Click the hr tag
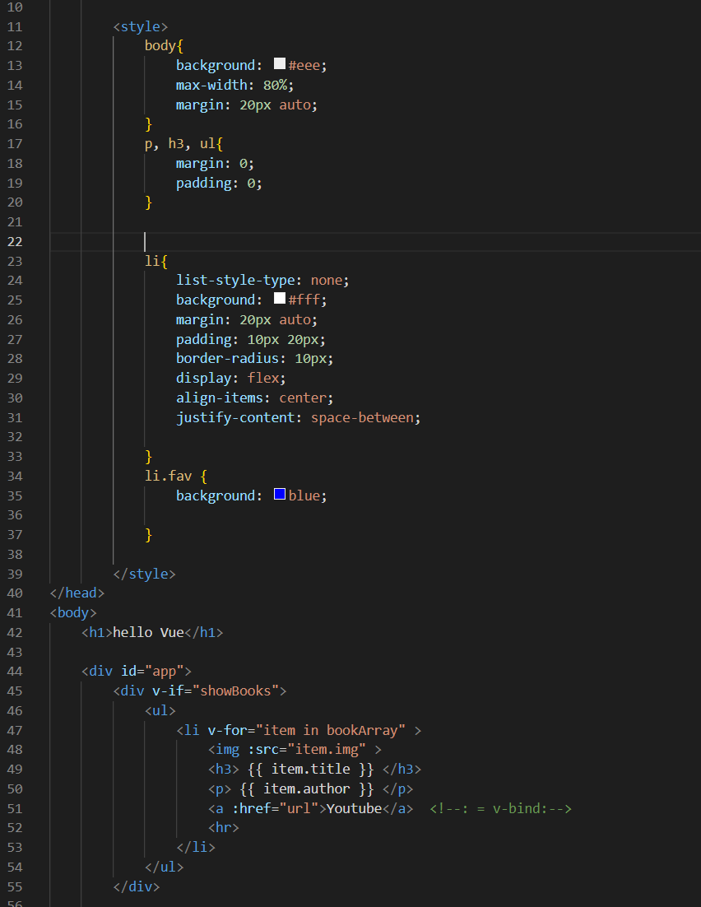This screenshot has height=907, width=701. pyautogui.click(x=223, y=828)
